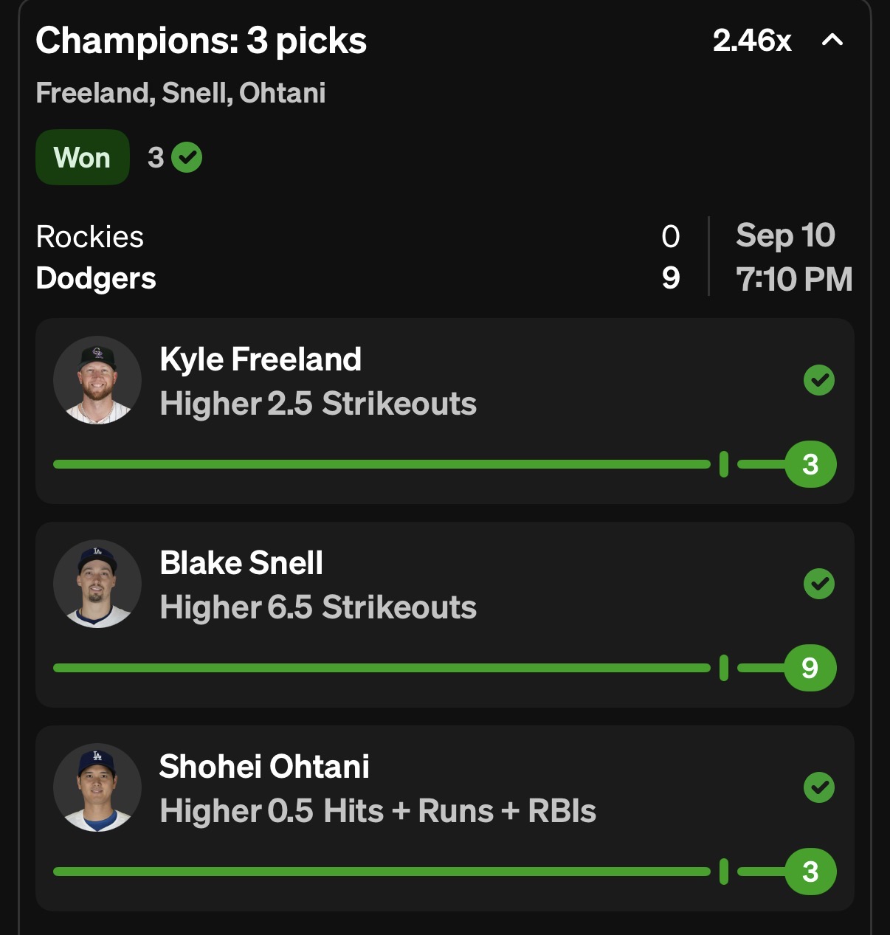This screenshot has width=890, height=935.
Task: Click Ohtani's progress bar result 3
Action: [810, 872]
